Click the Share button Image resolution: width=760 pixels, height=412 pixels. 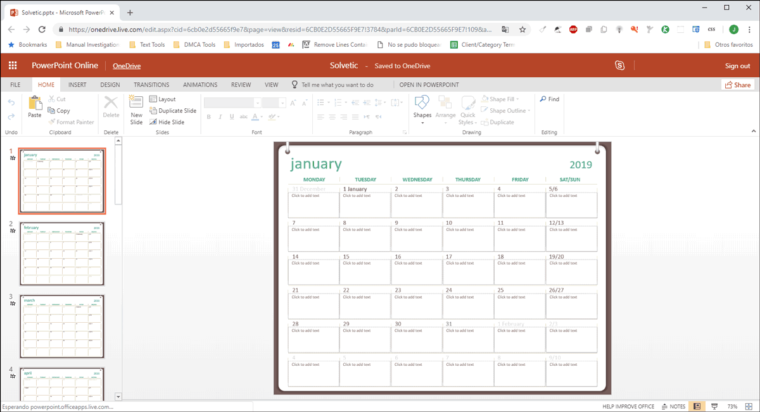pos(737,84)
